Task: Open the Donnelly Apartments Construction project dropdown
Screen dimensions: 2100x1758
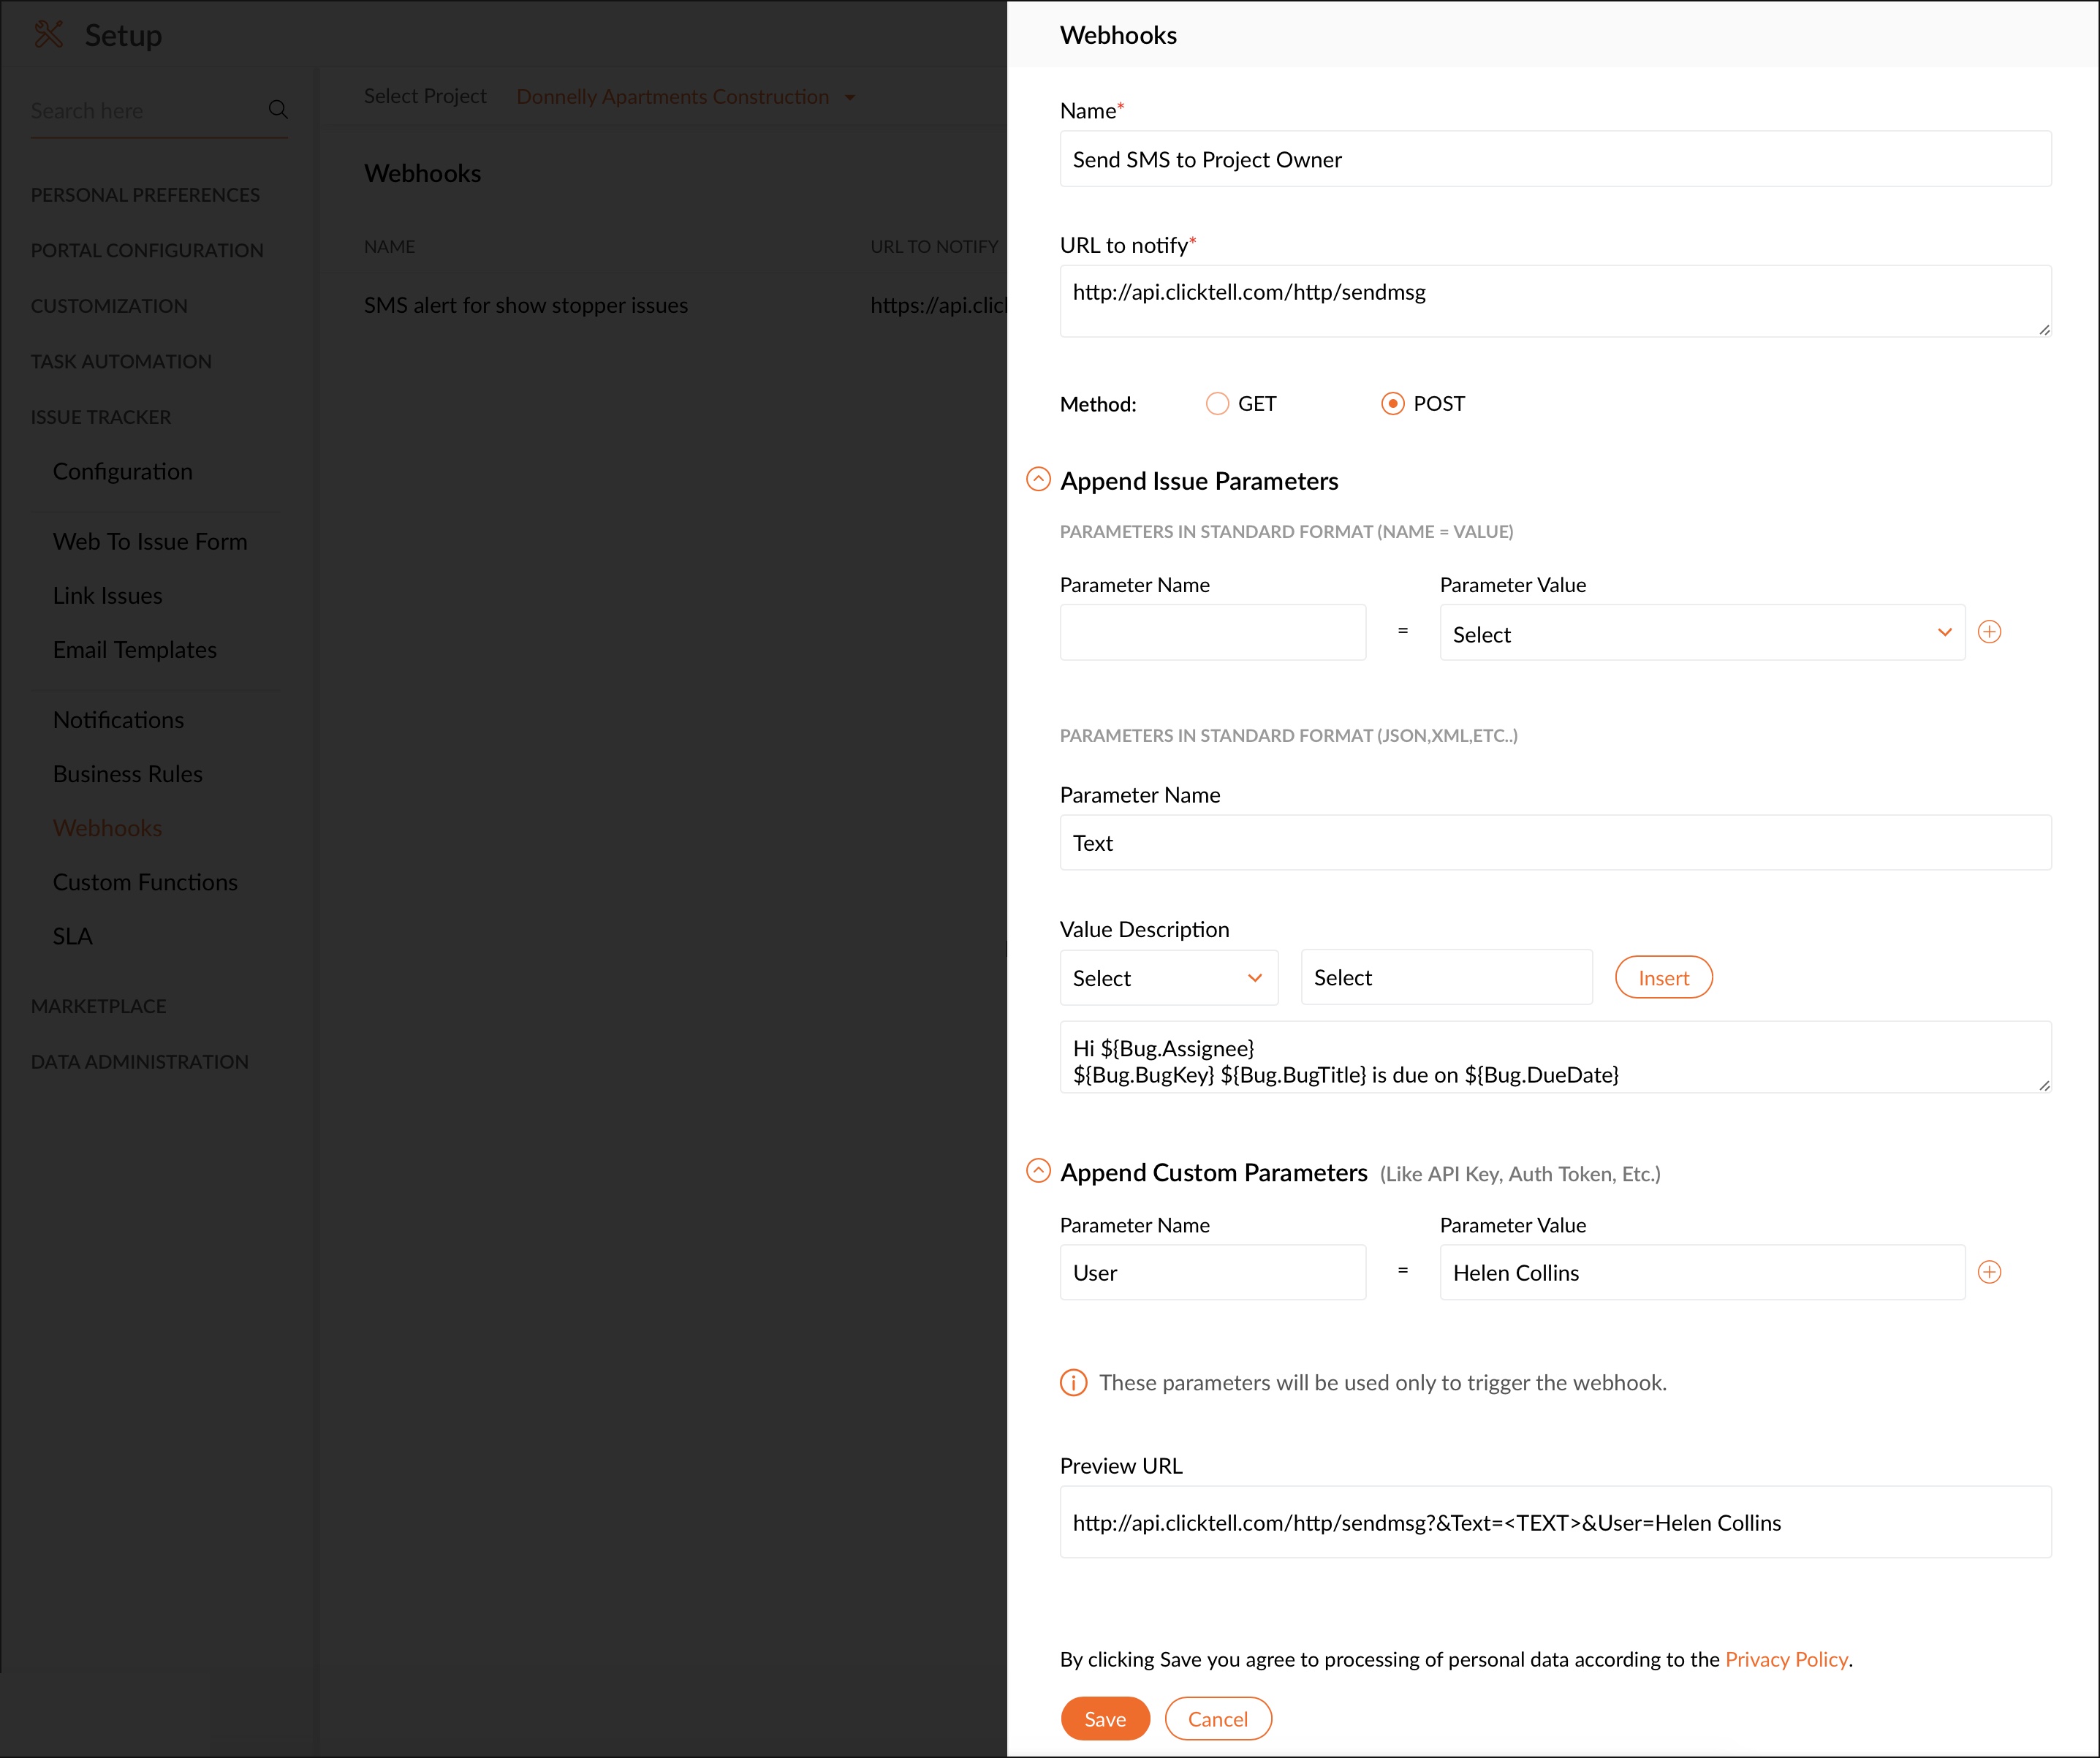Action: click(685, 97)
